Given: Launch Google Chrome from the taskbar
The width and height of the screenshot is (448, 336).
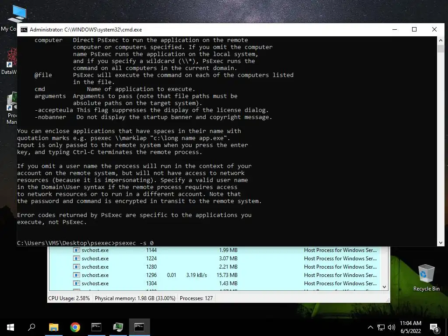Looking at the screenshot, I should pyautogui.click(x=75, y=327).
